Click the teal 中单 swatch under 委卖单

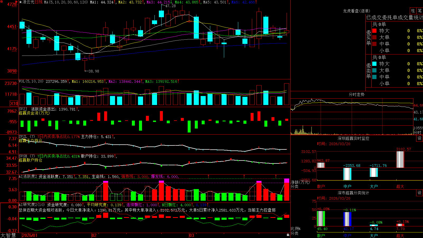coord(374,77)
